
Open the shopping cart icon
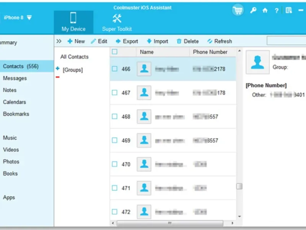pyautogui.click(x=238, y=10)
